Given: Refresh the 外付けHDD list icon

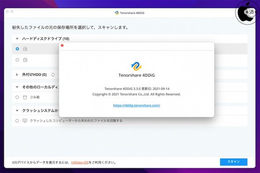Looking at the screenshot, I should click(x=53, y=75).
